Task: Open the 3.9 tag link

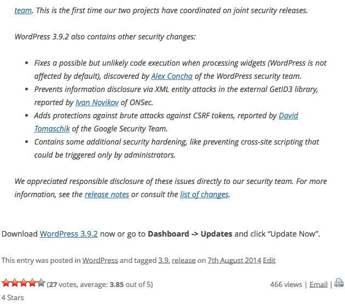Action: pyautogui.click(x=163, y=260)
